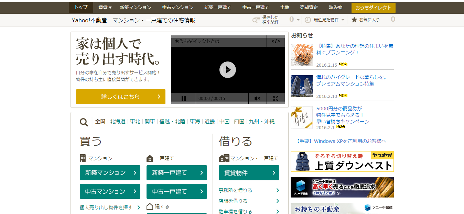
Task: Click chevron on 事務所を借りる row
Action: pos(278,190)
